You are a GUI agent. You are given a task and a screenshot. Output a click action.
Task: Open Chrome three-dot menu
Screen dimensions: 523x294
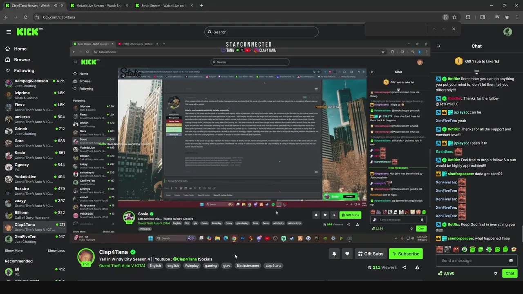pyautogui.click(x=517, y=17)
